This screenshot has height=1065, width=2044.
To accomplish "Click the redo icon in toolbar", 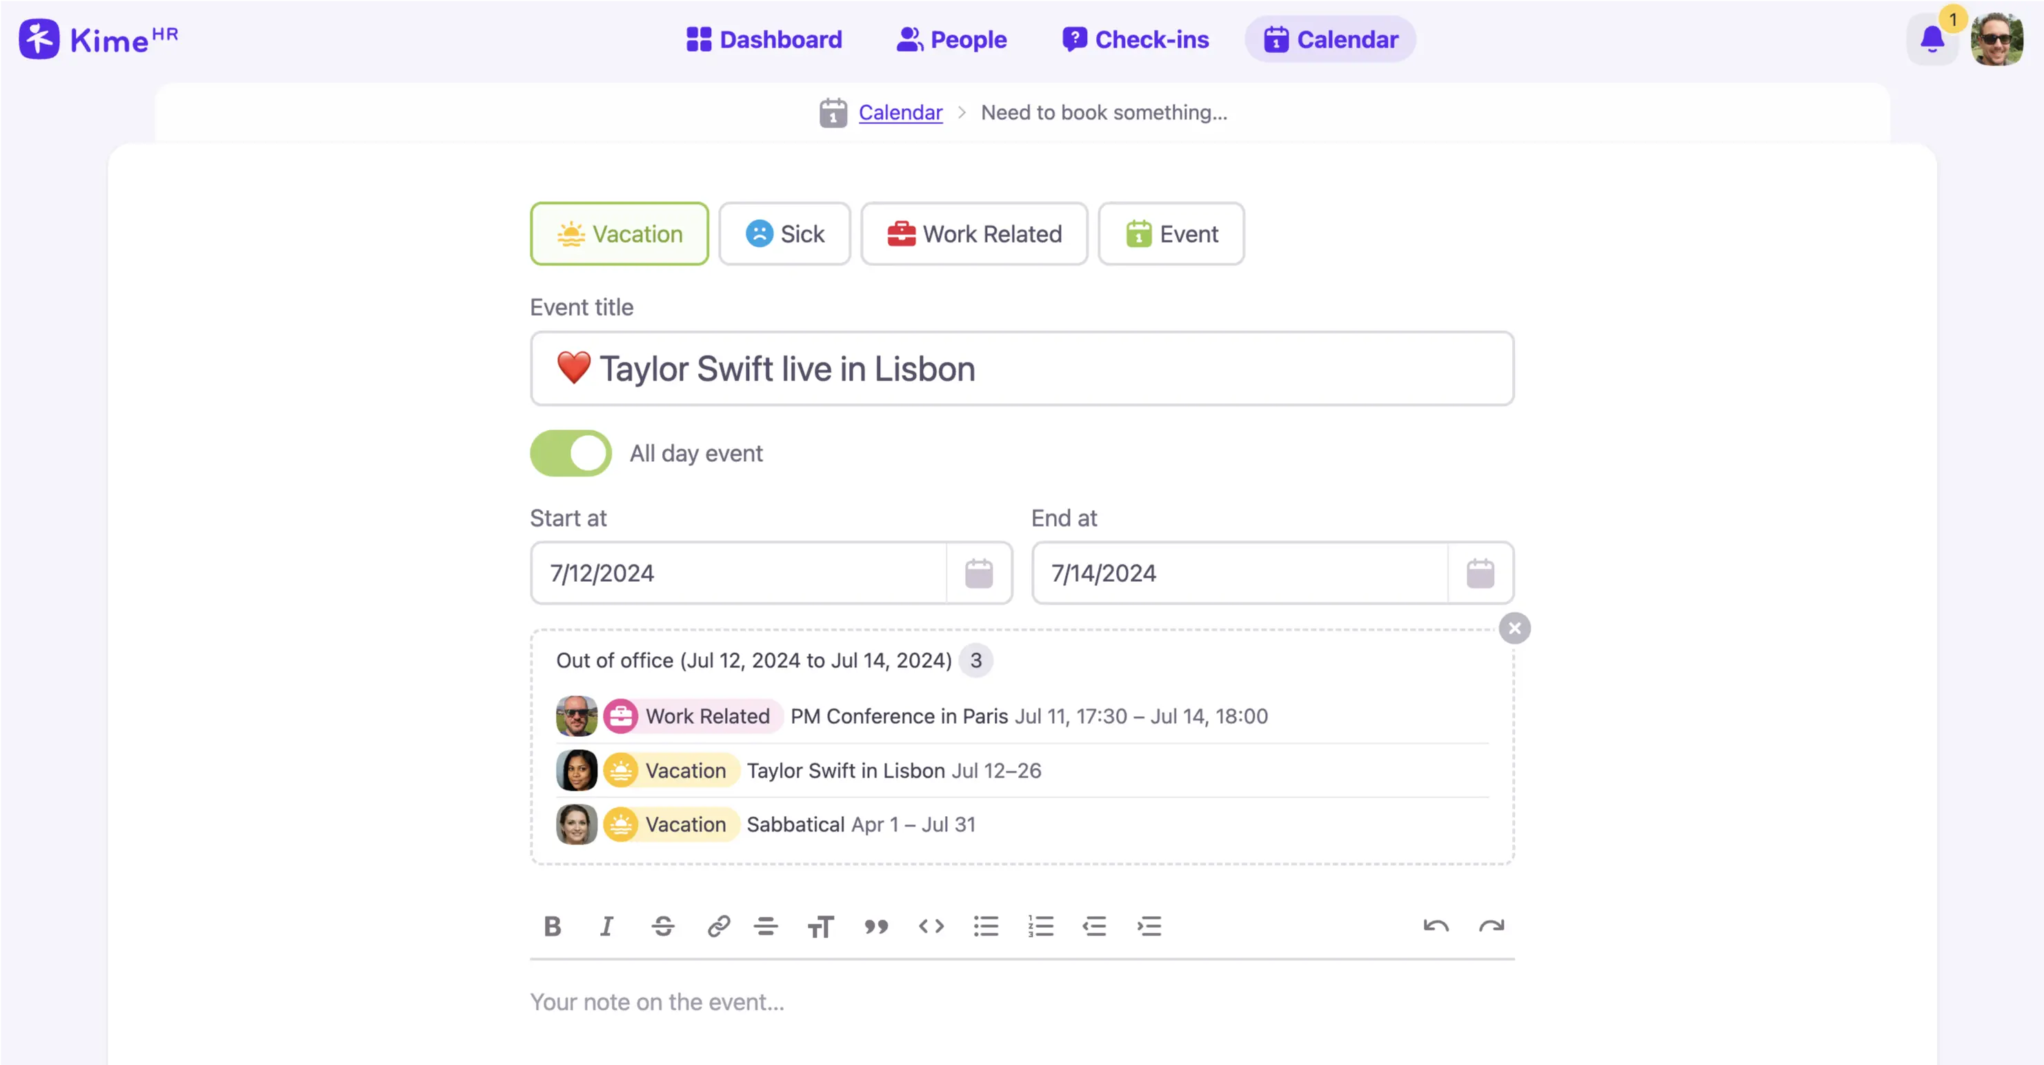I will 1491,926.
